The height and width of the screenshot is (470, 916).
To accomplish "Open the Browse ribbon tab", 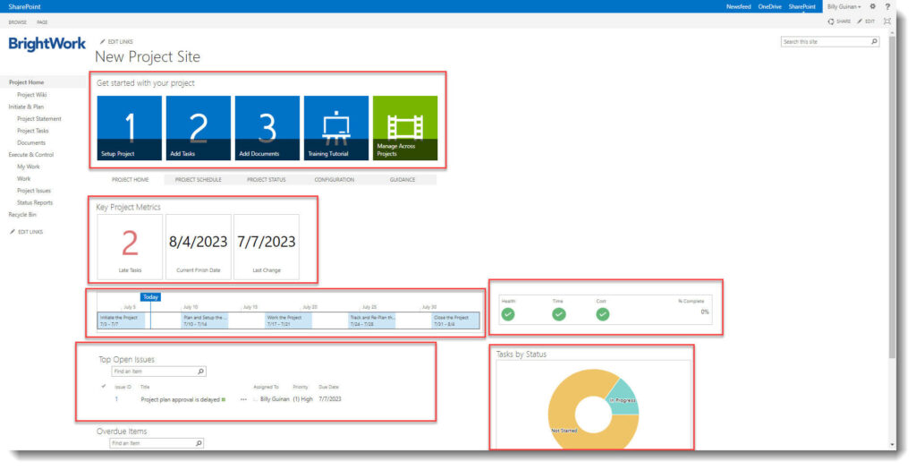I will coord(17,21).
